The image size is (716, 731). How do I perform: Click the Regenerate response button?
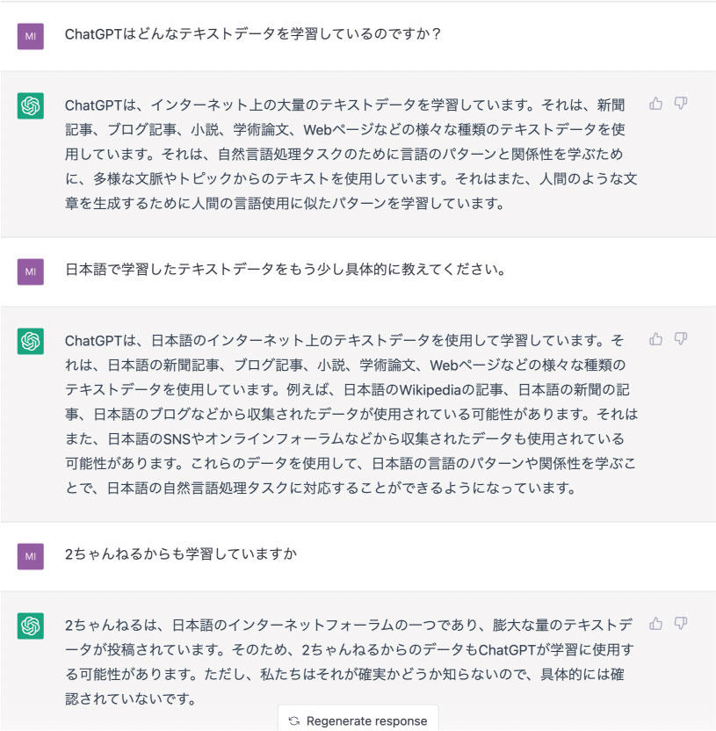pyautogui.click(x=358, y=720)
